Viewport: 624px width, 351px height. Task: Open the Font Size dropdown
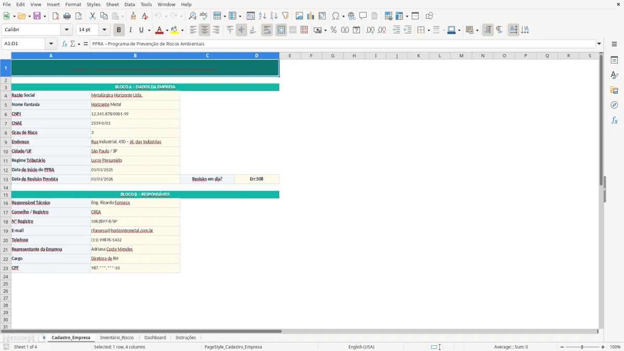(x=104, y=30)
